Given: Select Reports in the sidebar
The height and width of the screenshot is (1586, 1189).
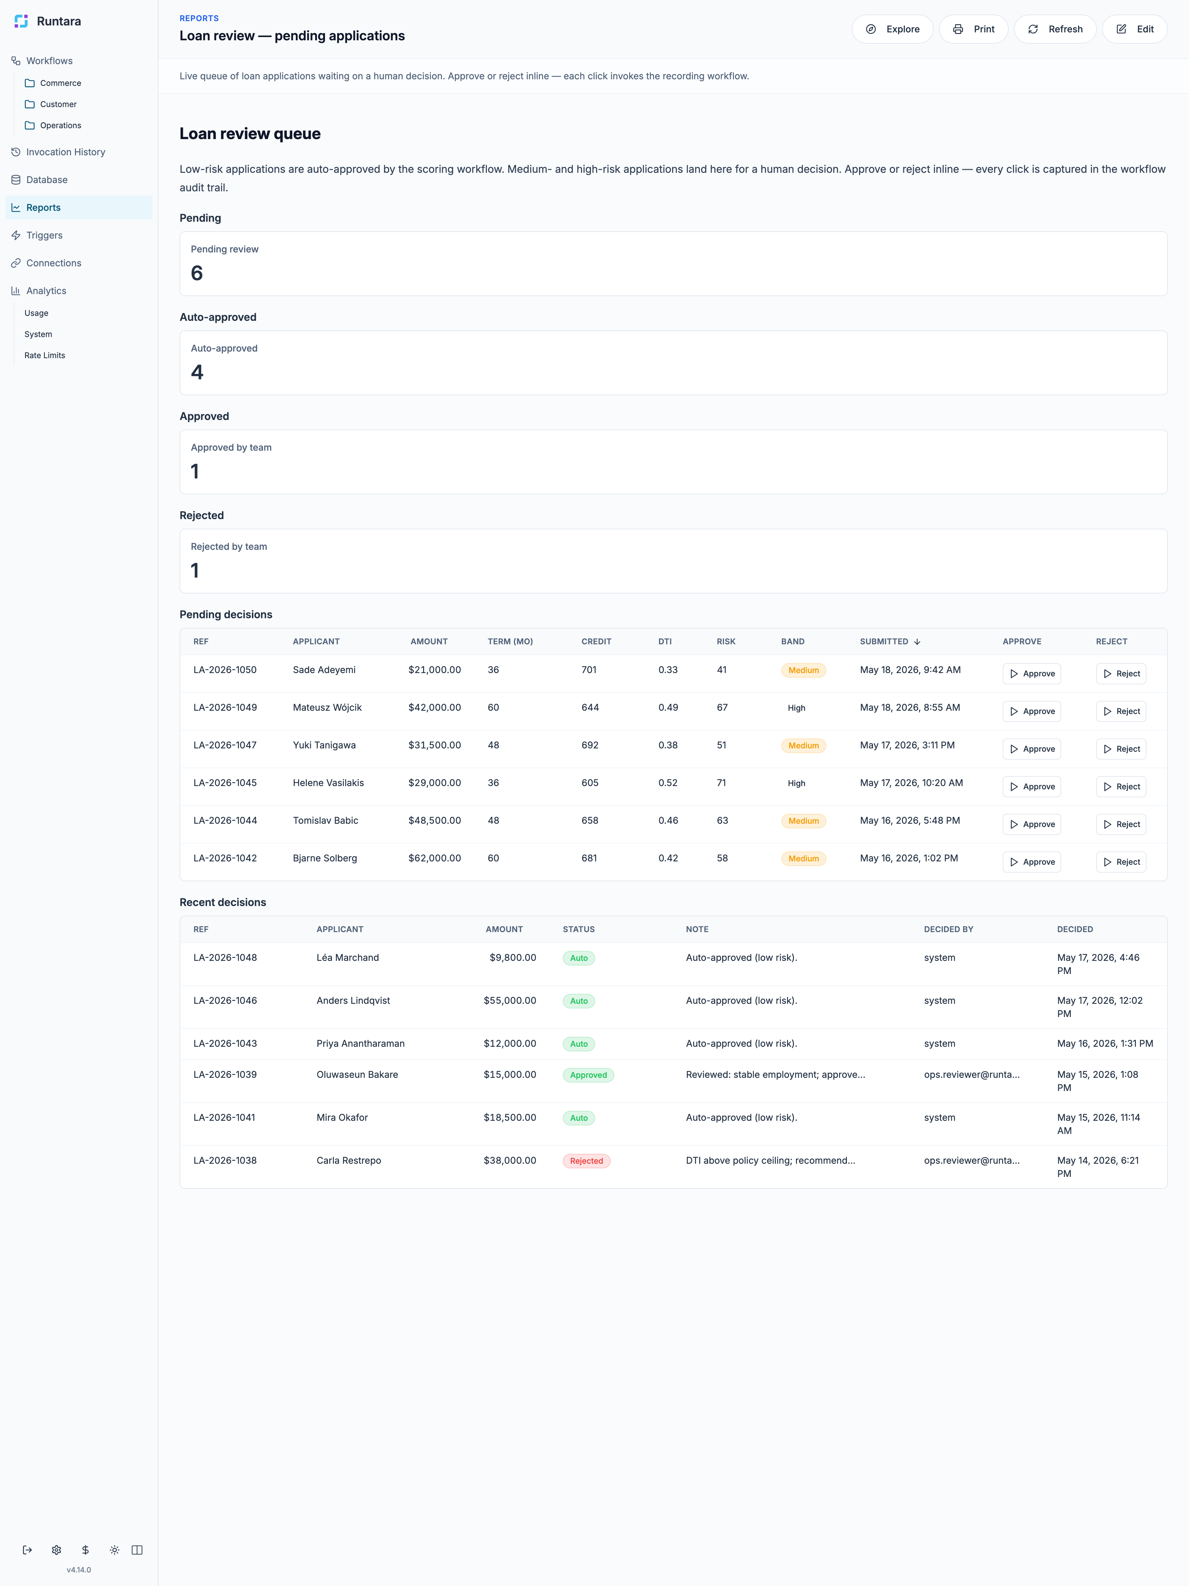Looking at the screenshot, I should pos(79,207).
